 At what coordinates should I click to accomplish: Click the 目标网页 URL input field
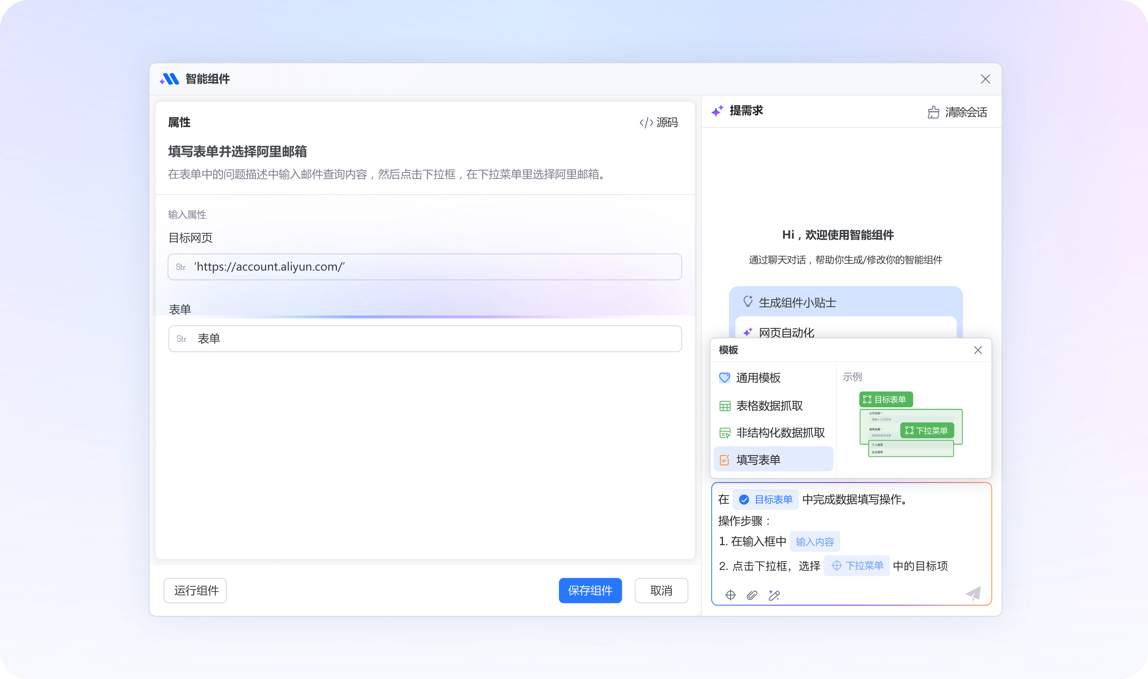[424, 267]
